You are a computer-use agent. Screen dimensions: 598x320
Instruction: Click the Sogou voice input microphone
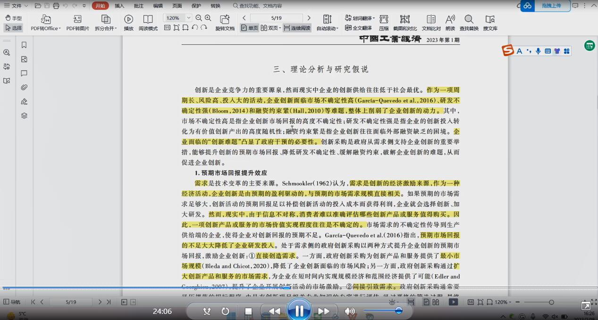(538, 51)
